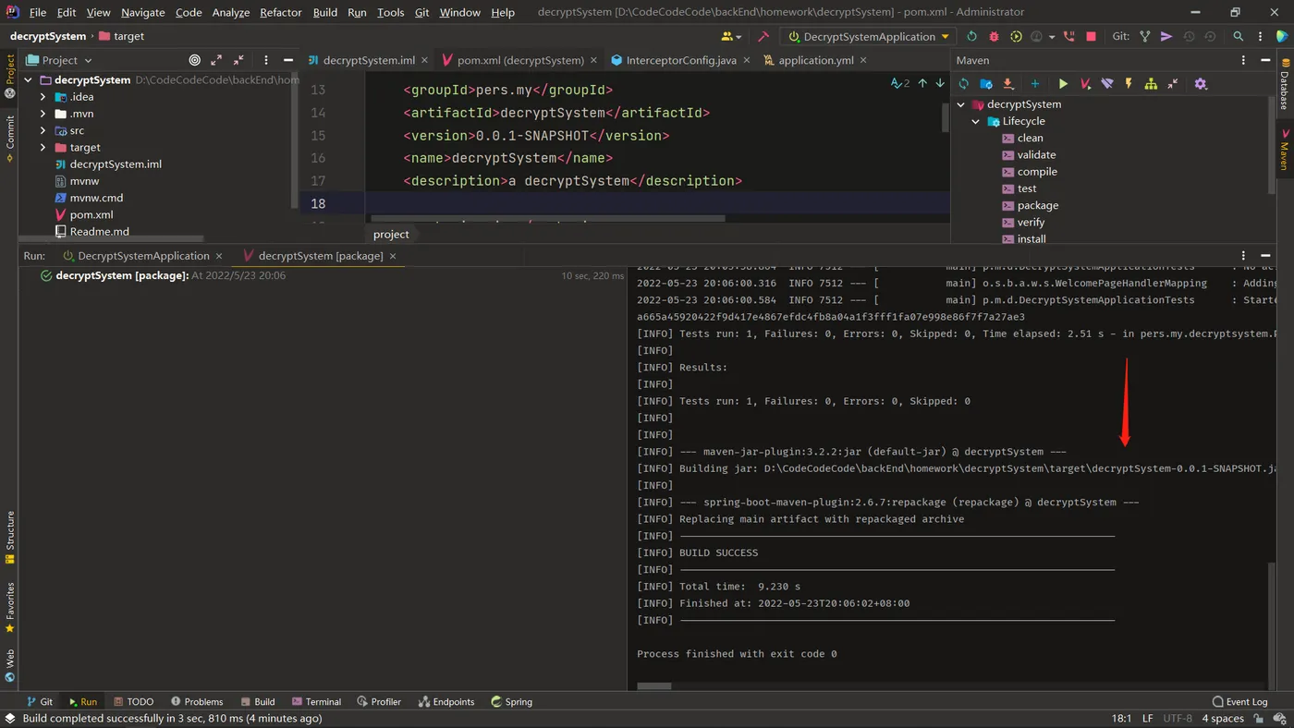The width and height of the screenshot is (1294, 728).
Task: Expand the target folder in Project tree
Action: [43, 147]
